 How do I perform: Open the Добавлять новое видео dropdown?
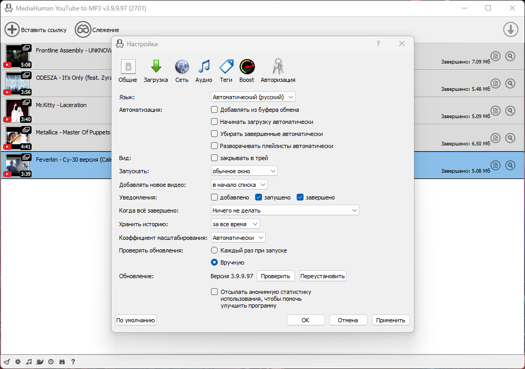click(239, 185)
